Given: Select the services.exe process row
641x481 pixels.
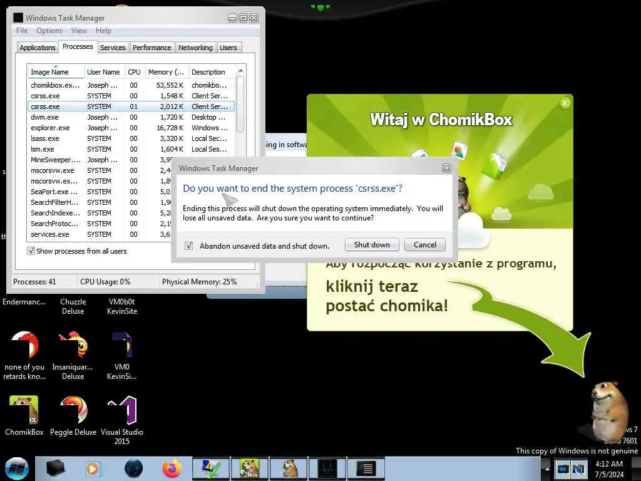Looking at the screenshot, I should pyautogui.click(x=100, y=234).
